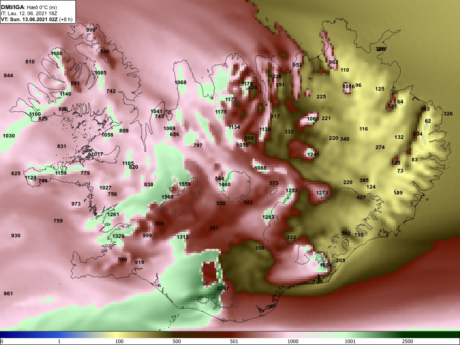Click the map value 785
460x345 pixels.
[396, 163]
